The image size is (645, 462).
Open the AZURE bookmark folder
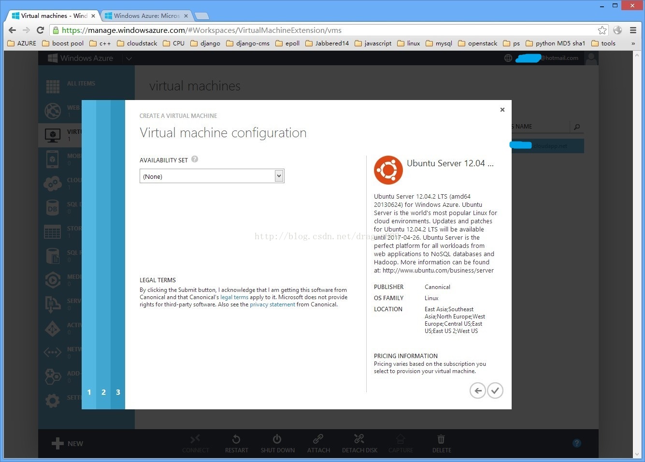pyautogui.click(x=22, y=43)
